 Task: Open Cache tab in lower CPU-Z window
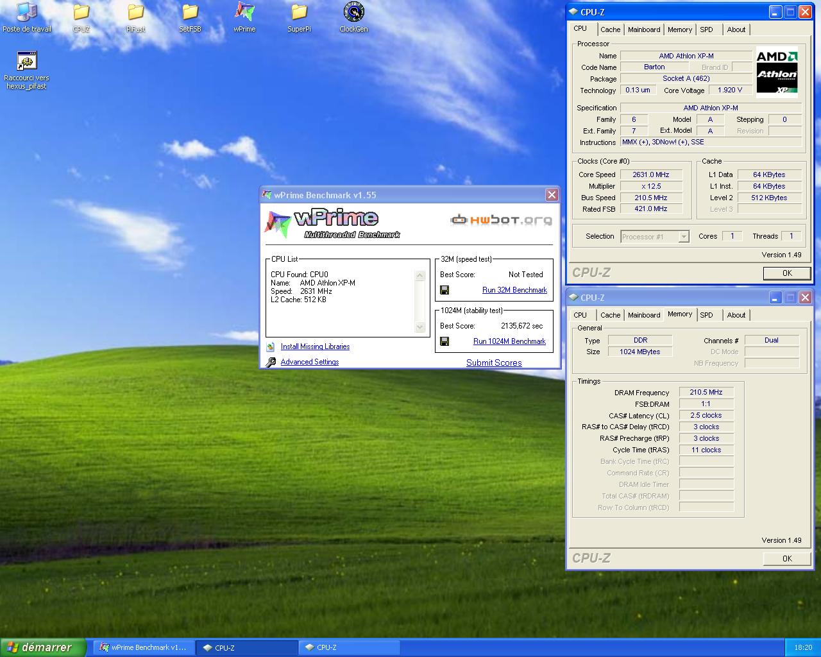click(611, 315)
